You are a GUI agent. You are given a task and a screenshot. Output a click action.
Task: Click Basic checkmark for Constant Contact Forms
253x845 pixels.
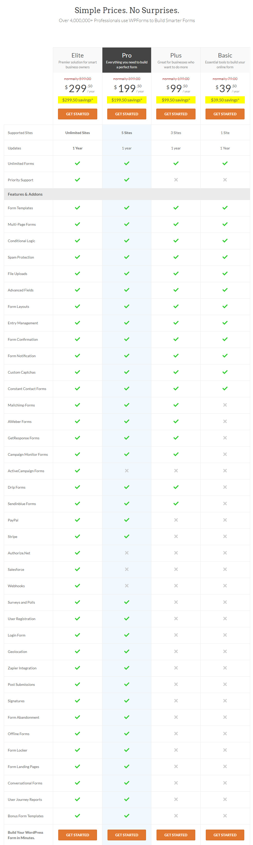(x=225, y=389)
